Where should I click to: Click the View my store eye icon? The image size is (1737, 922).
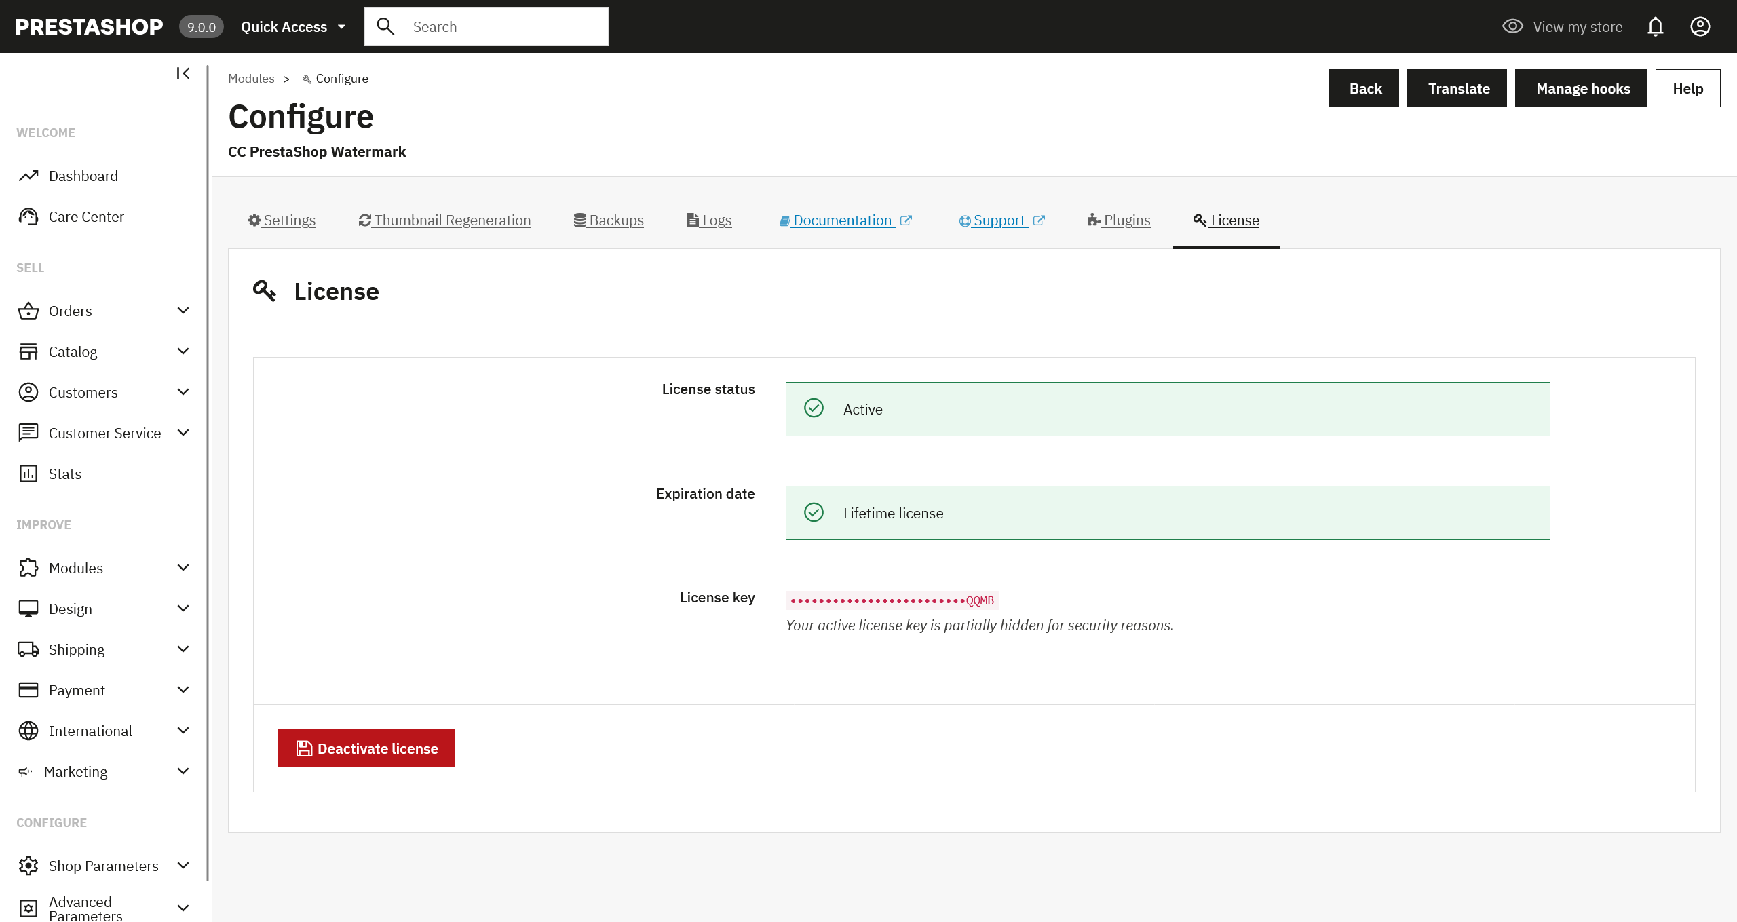1512,26
